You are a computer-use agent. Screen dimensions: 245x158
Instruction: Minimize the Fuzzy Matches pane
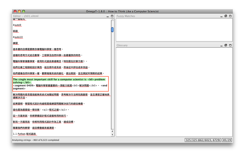click(x=221, y=16)
